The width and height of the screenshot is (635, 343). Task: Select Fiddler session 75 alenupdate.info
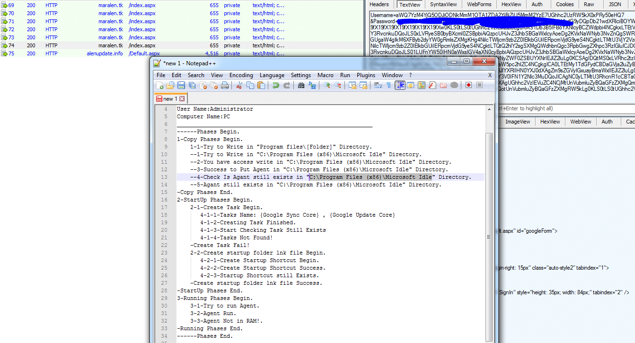pyautogui.click(x=143, y=53)
